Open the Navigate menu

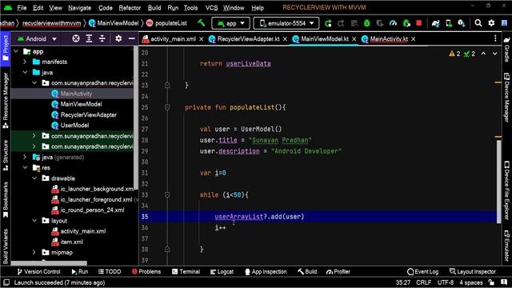[x=80, y=7]
